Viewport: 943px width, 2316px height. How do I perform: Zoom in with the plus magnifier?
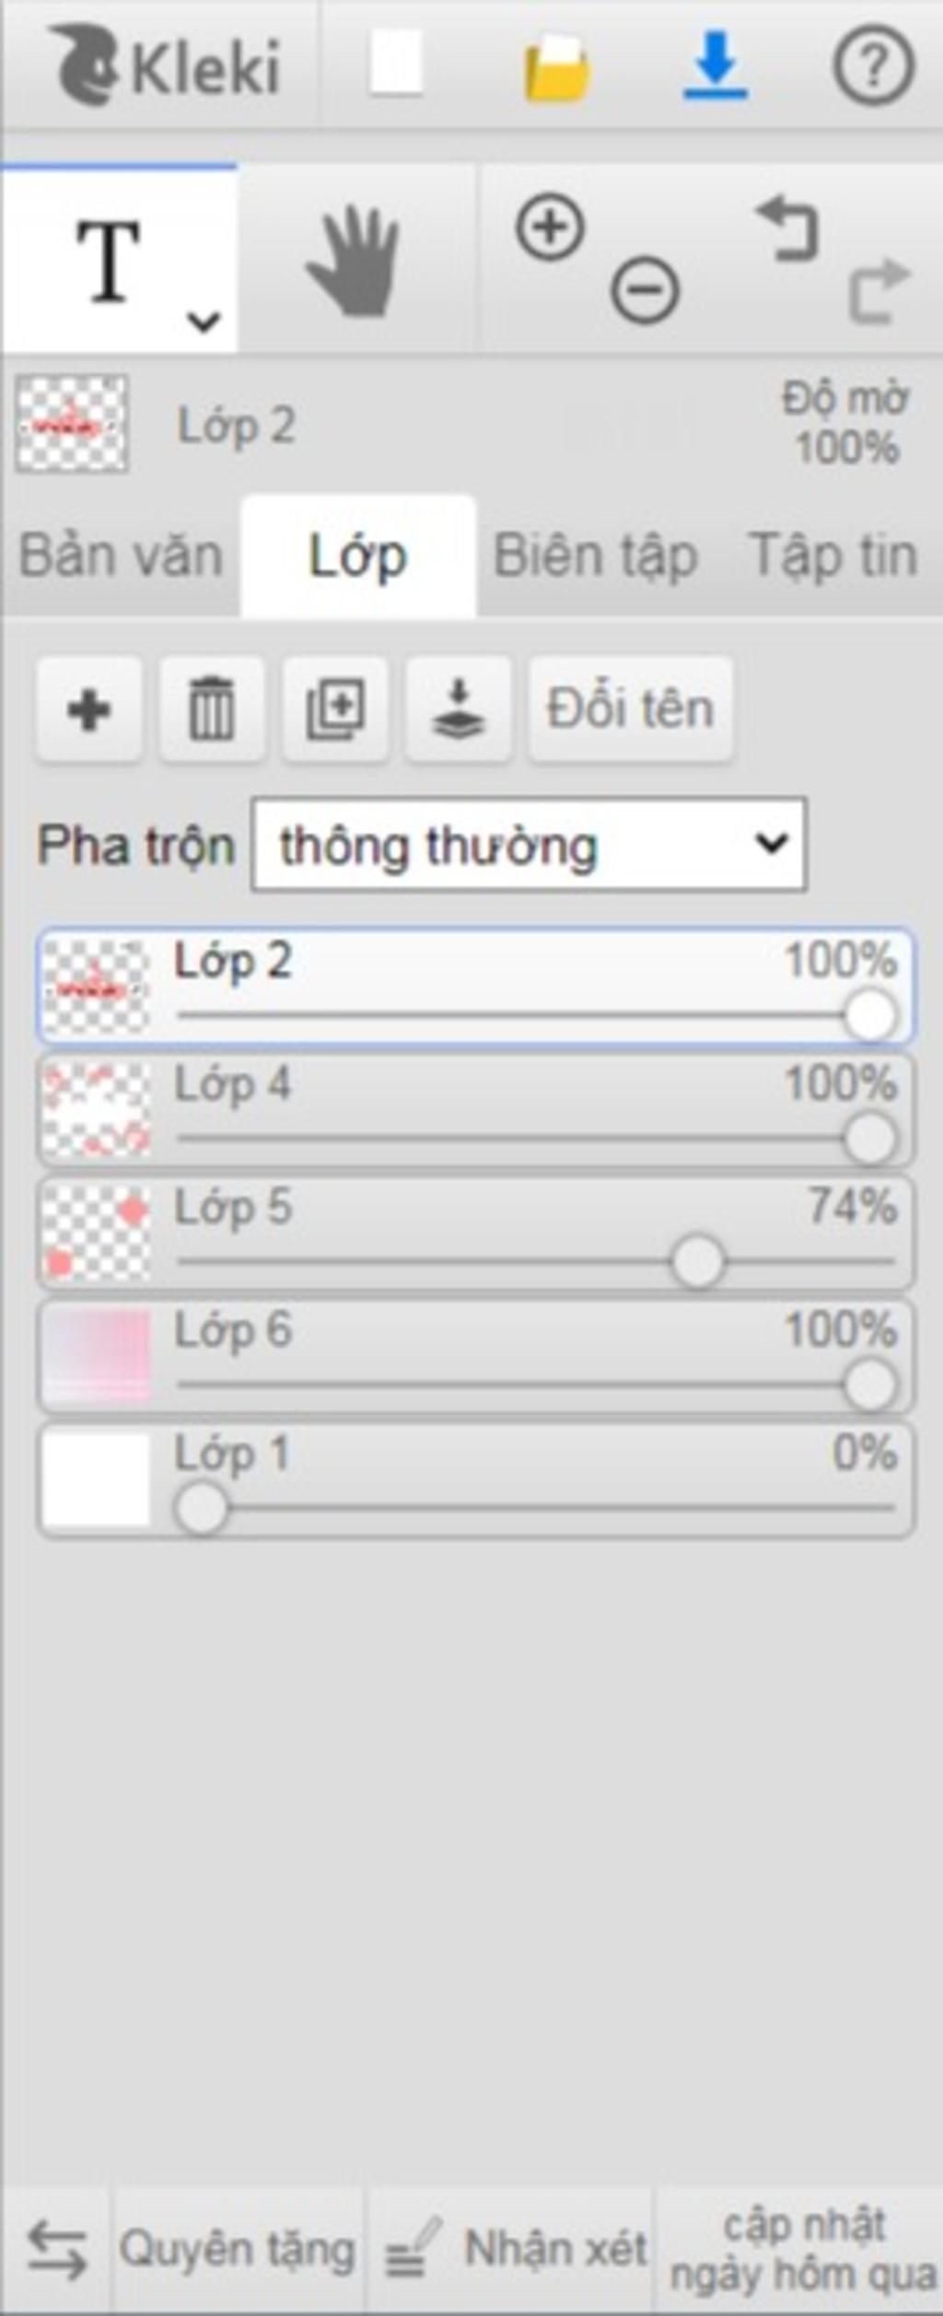click(x=550, y=227)
